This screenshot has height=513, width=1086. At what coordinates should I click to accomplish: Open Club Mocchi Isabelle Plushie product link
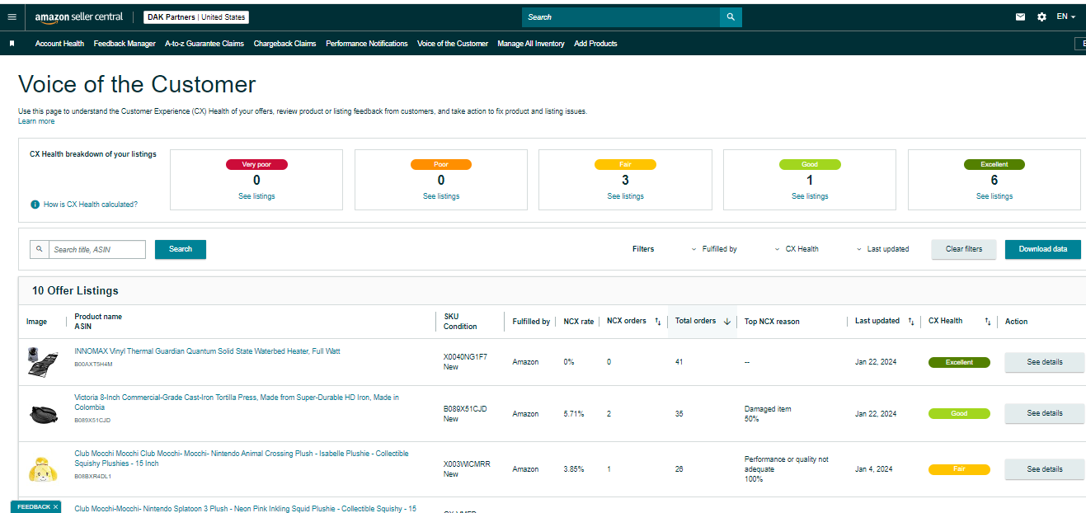[242, 459]
